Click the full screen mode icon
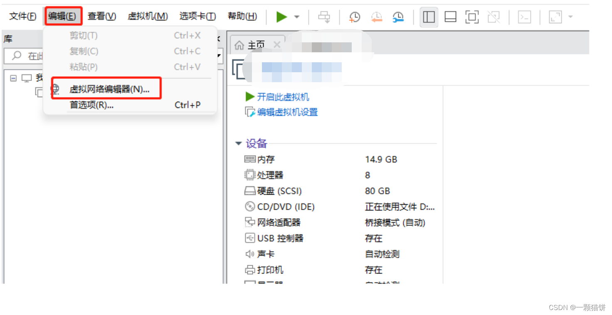612x315 pixels. pyautogui.click(x=472, y=17)
